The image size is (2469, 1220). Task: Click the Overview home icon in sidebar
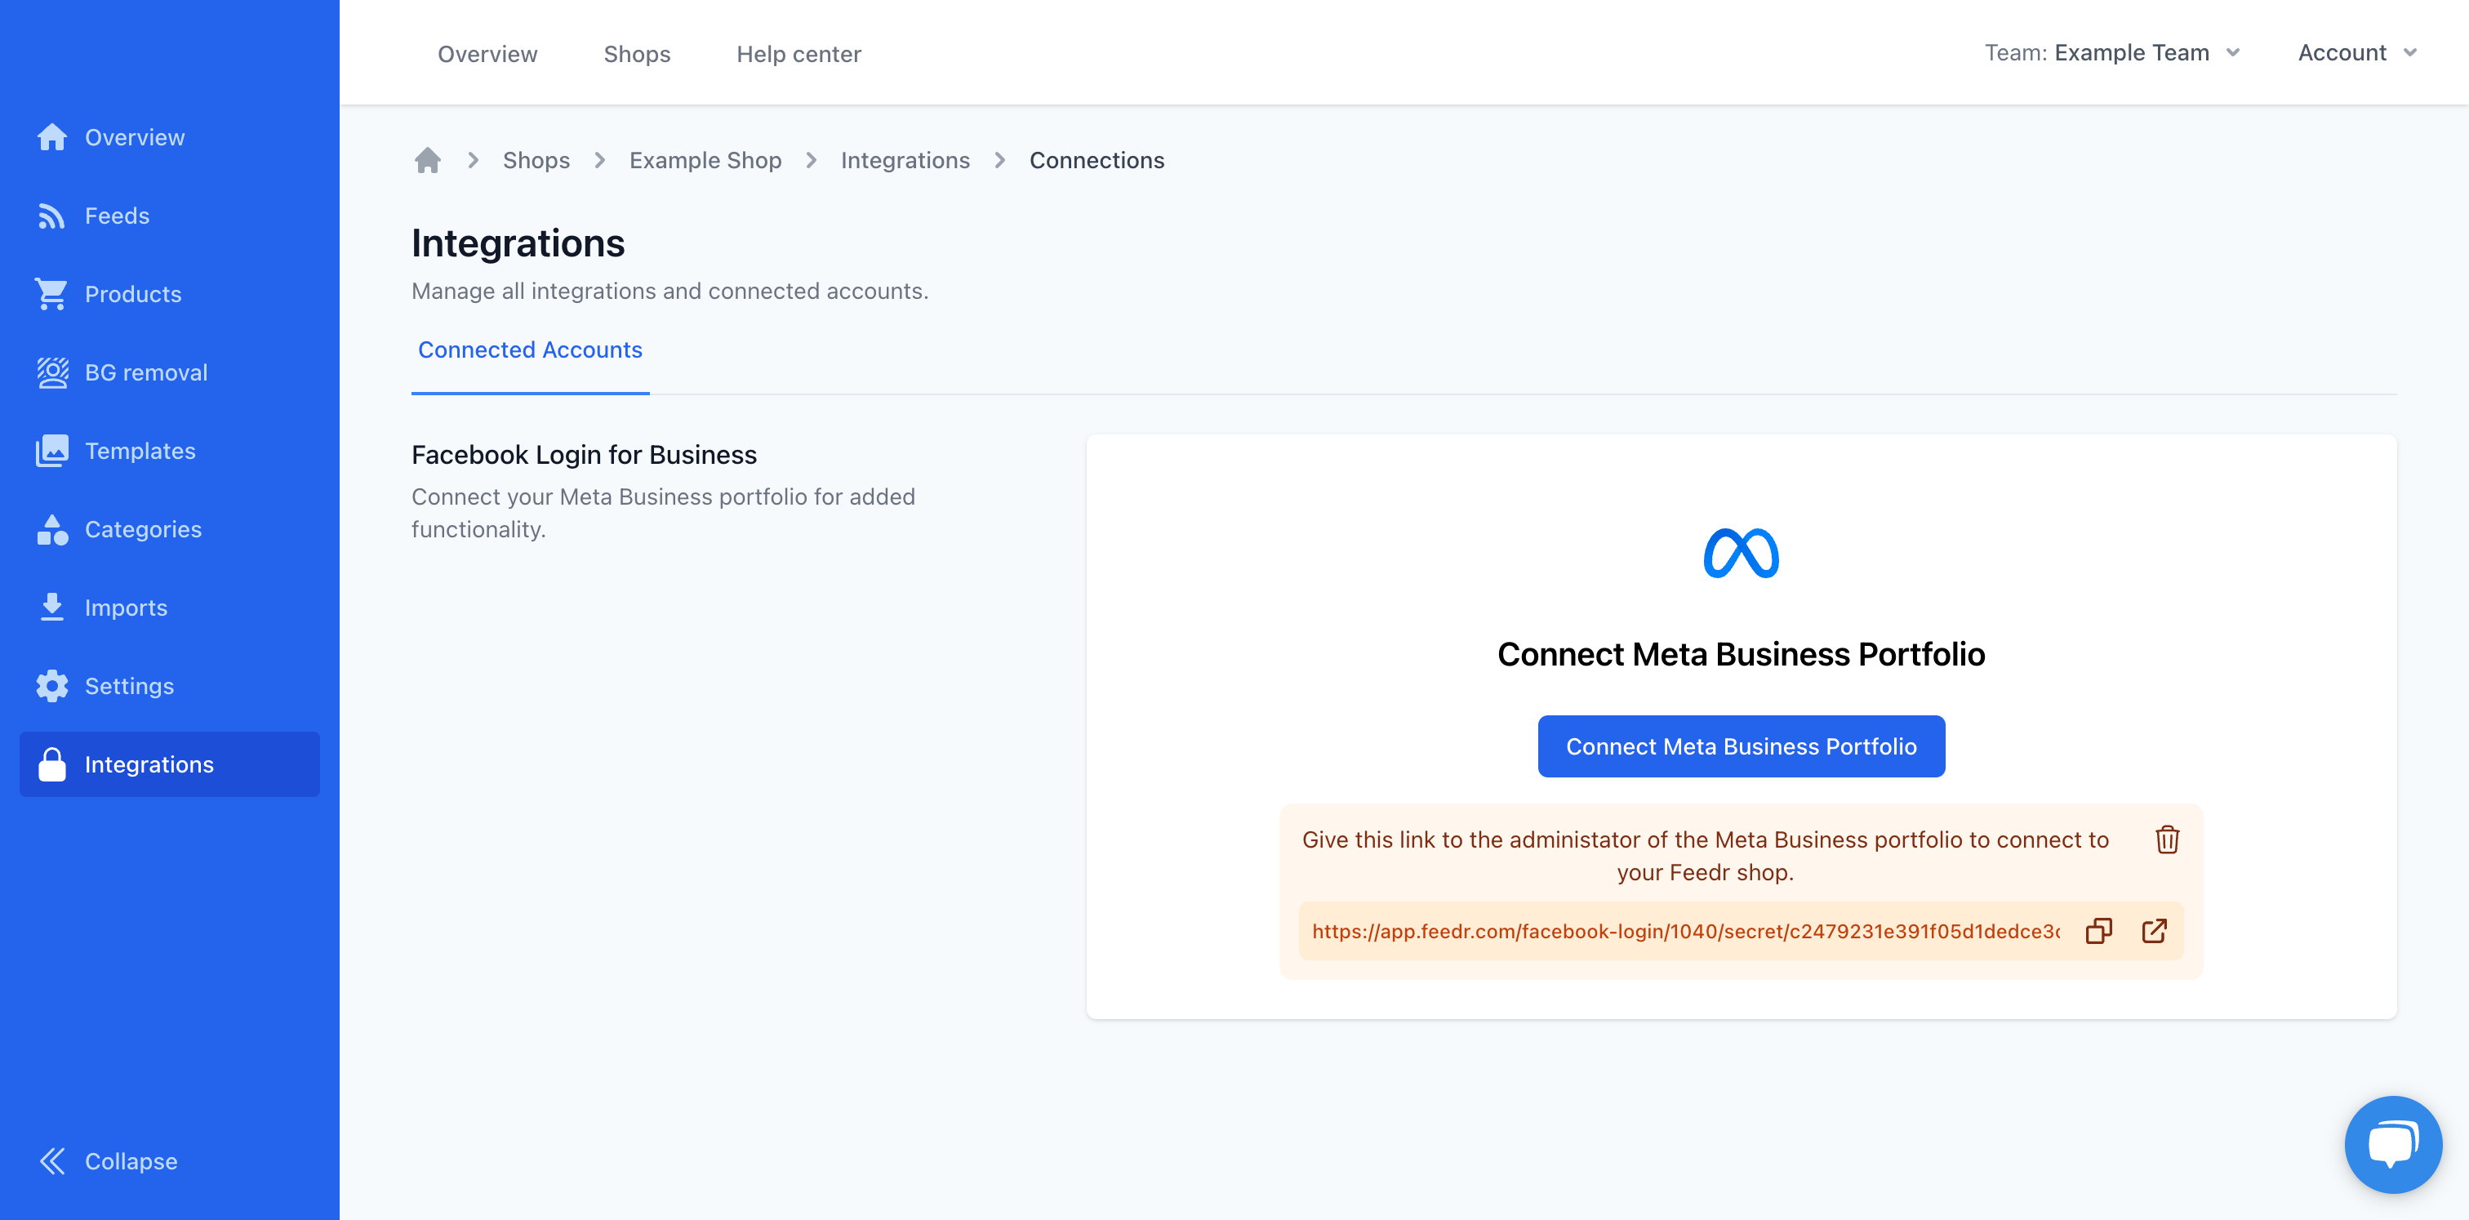click(51, 137)
